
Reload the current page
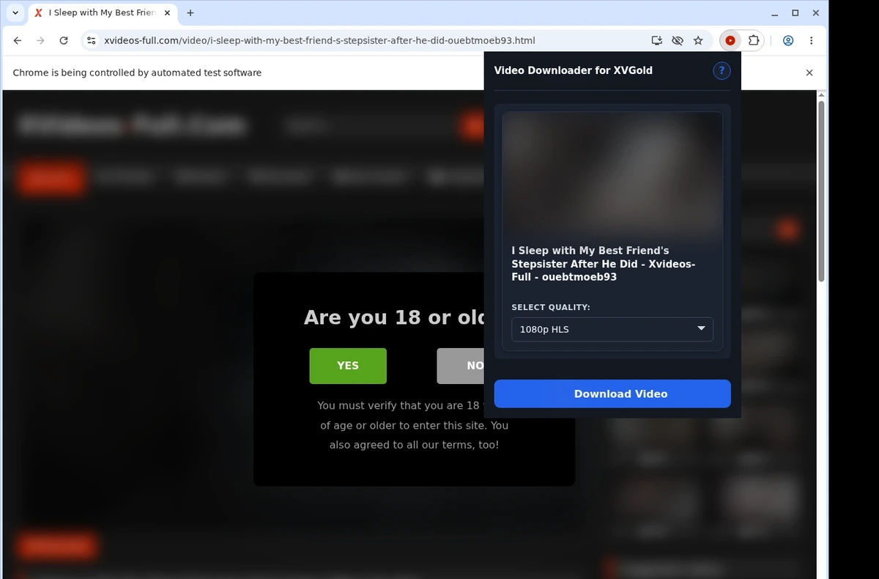[64, 41]
